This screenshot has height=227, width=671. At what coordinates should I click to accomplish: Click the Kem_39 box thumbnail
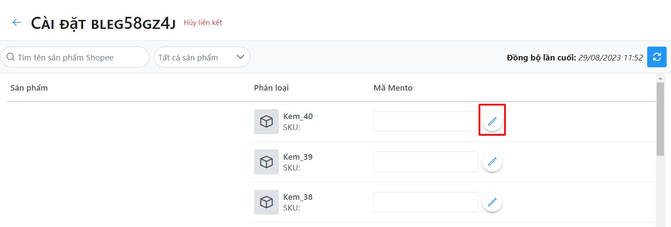pos(266,162)
